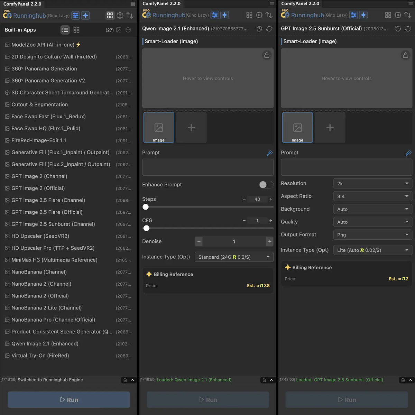Add an image slot in Qwen panel
The height and width of the screenshot is (415, 415).
point(191,128)
